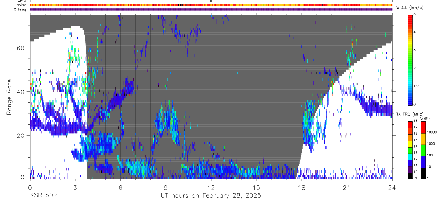
Task: Click the 12 label on TX FRQ scale
Action: (415, 159)
